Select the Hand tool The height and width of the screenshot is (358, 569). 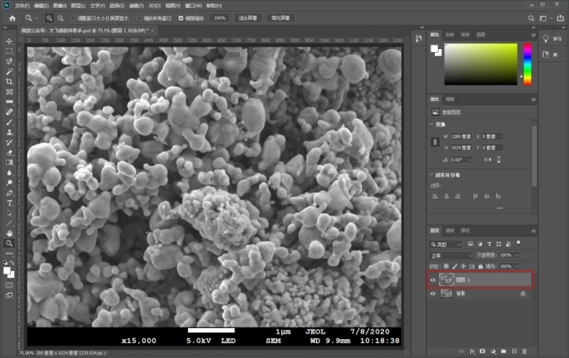tap(9, 233)
